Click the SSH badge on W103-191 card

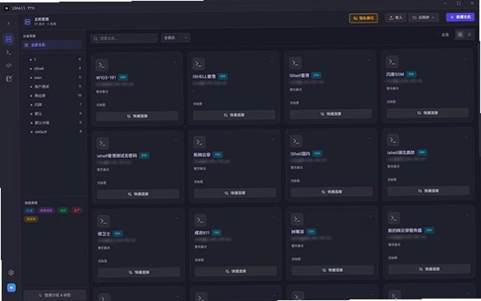(124, 77)
